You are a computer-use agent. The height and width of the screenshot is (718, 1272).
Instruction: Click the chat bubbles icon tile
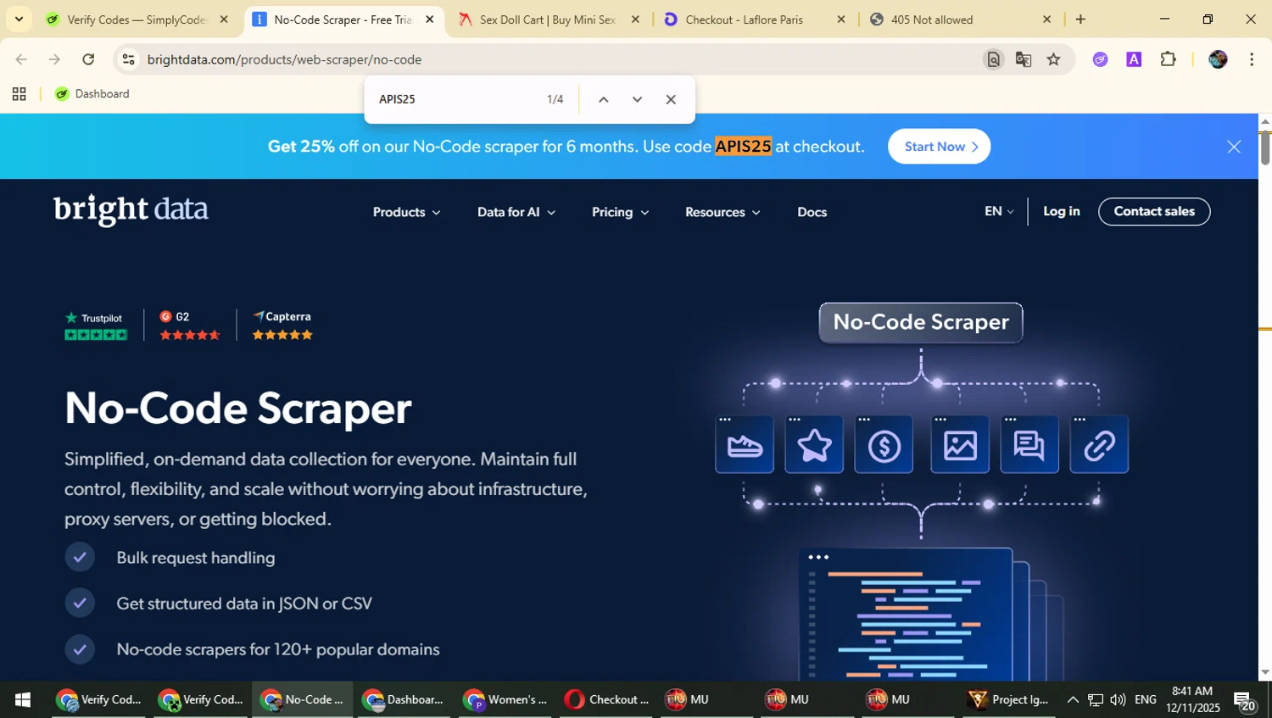[x=1029, y=444]
